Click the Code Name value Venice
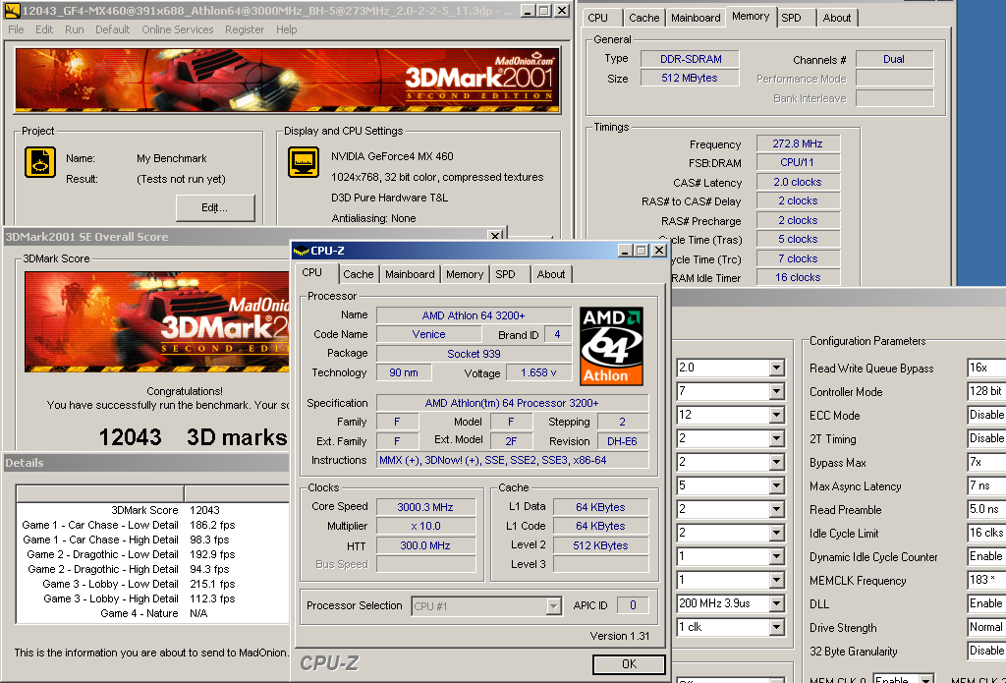Viewport: 1006px width, 683px height. 428,334
